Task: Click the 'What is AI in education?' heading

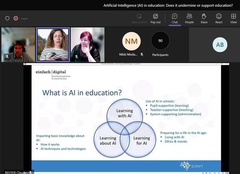Action: pos(82,93)
